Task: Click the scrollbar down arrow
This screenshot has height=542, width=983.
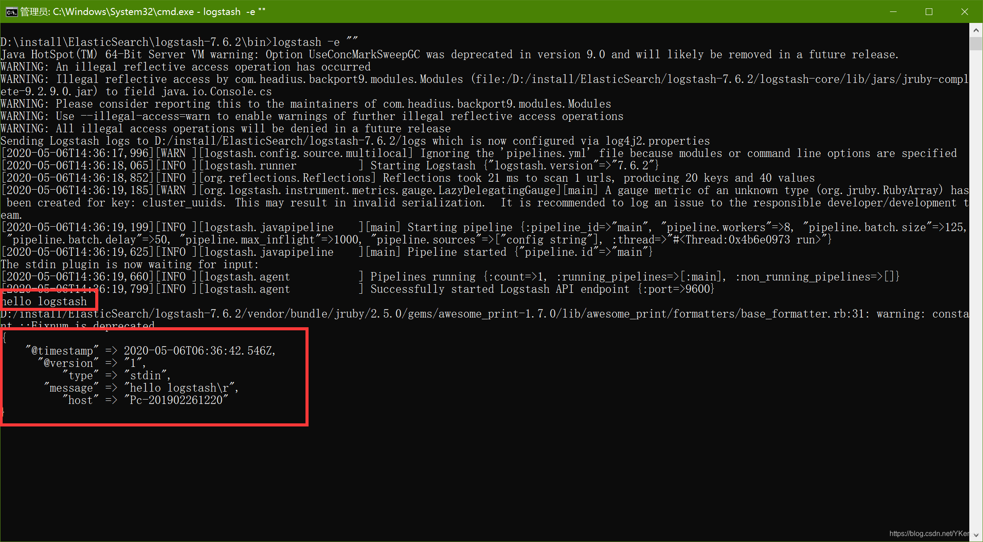Action: click(976, 535)
